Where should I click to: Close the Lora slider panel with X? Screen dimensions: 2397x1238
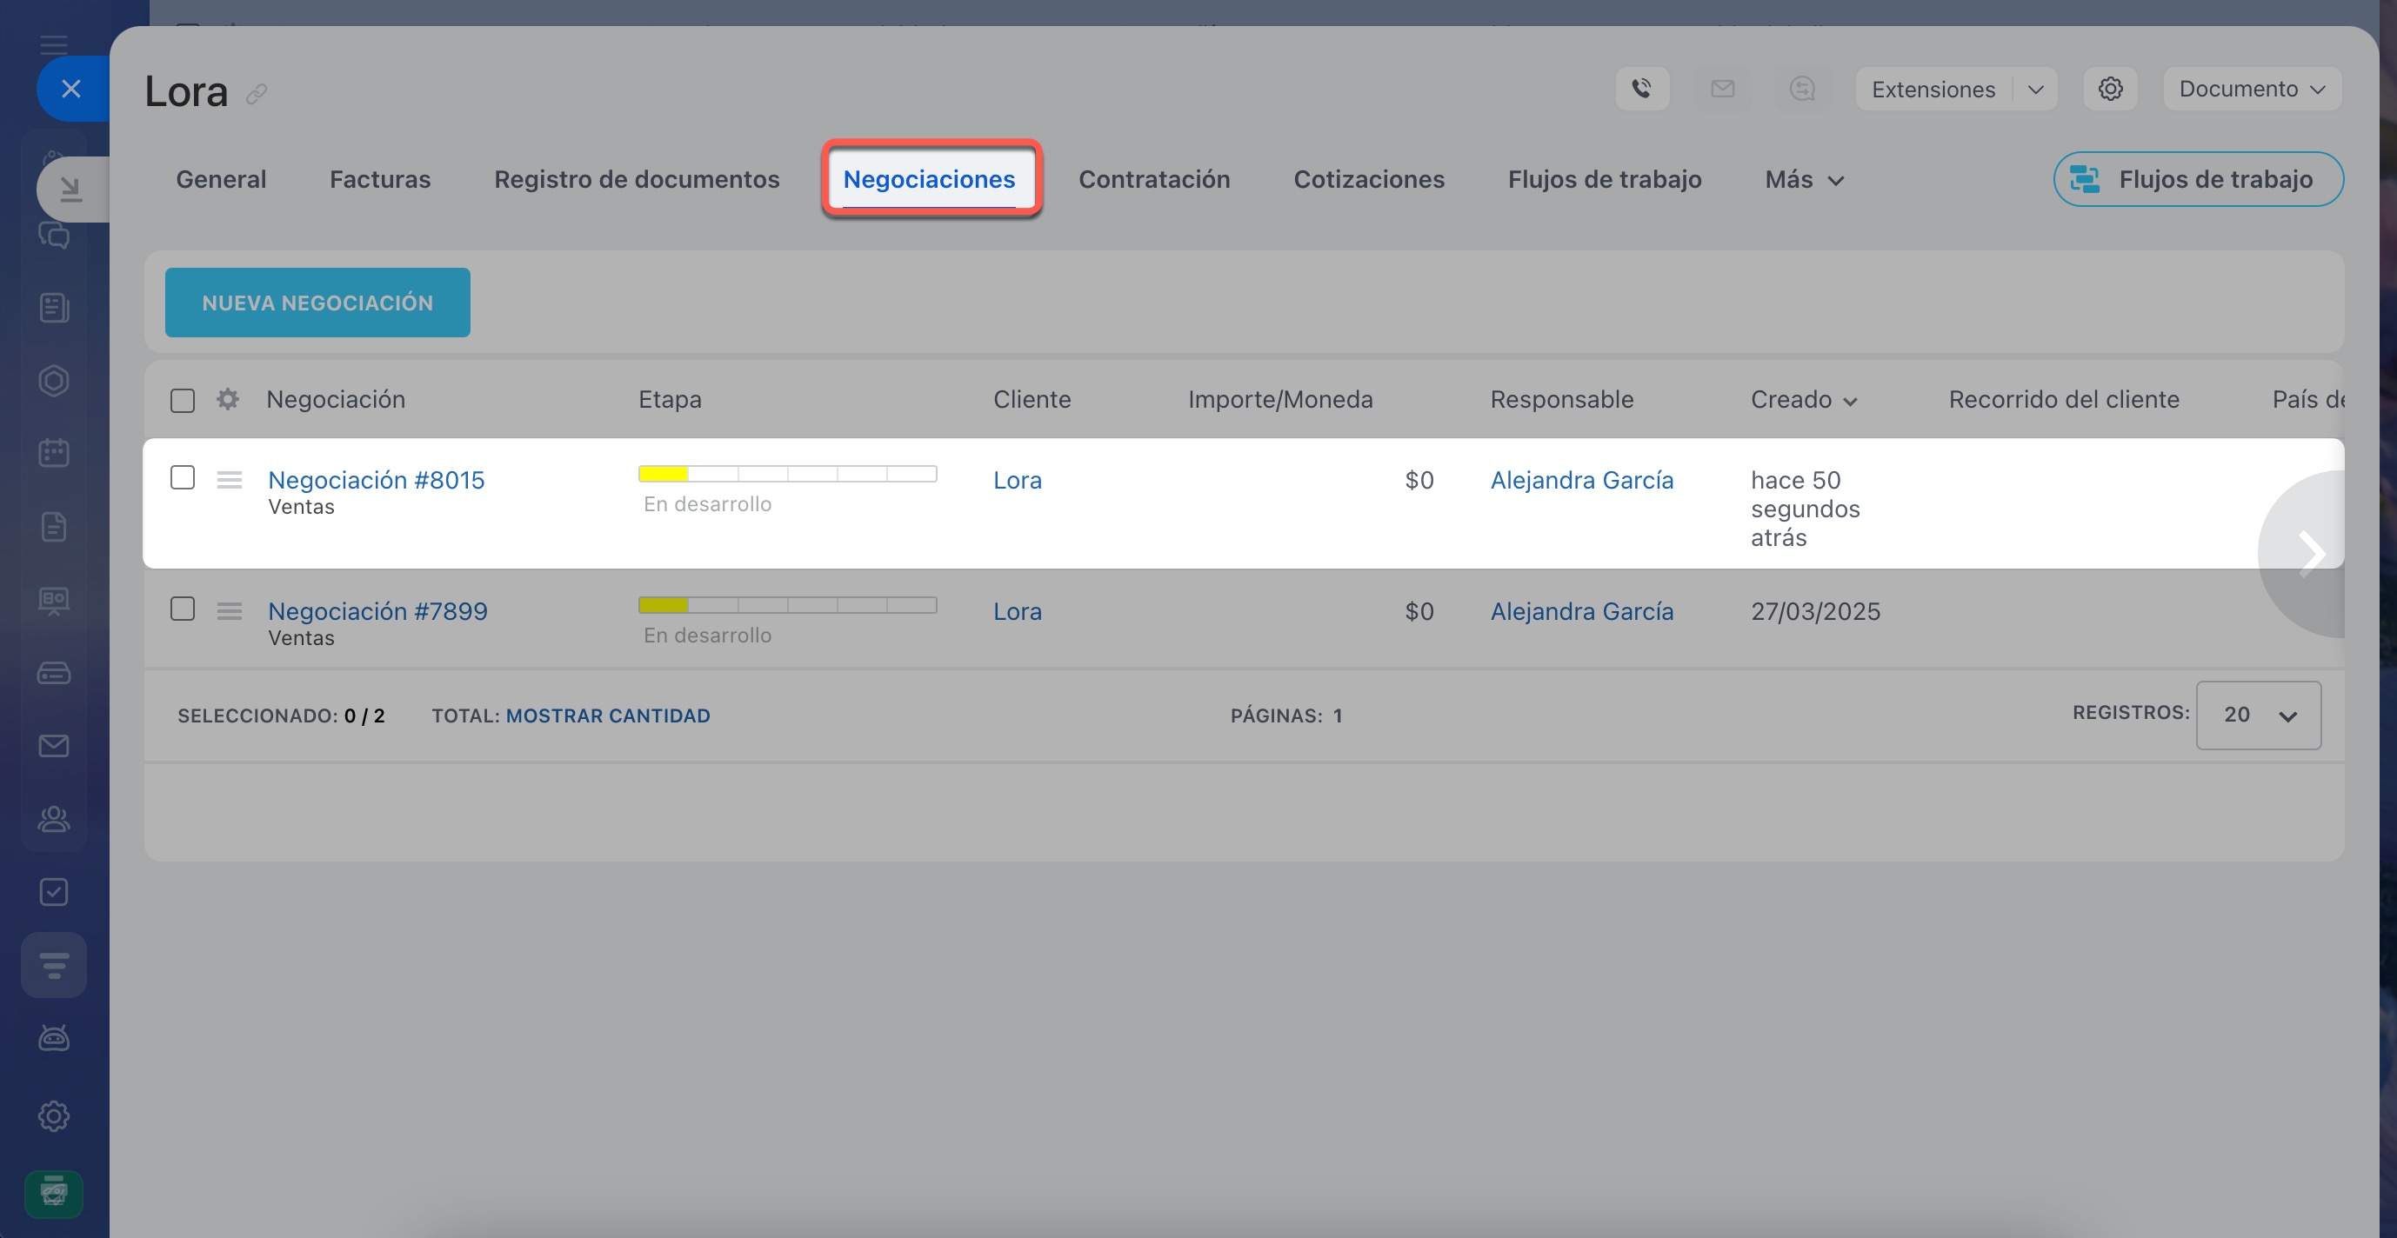coord(70,89)
